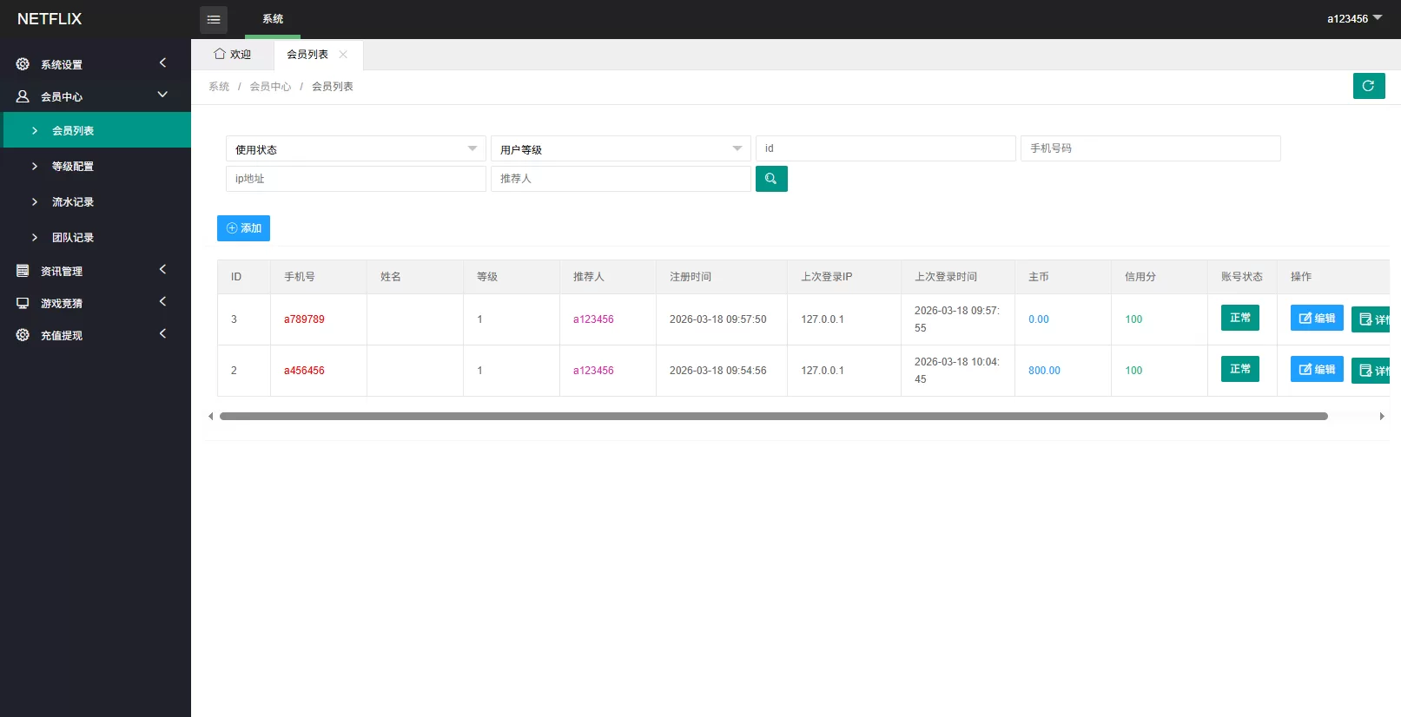This screenshot has width=1401, height=717.
Task: Open the 用户等级 dropdown filter
Action: [620, 149]
